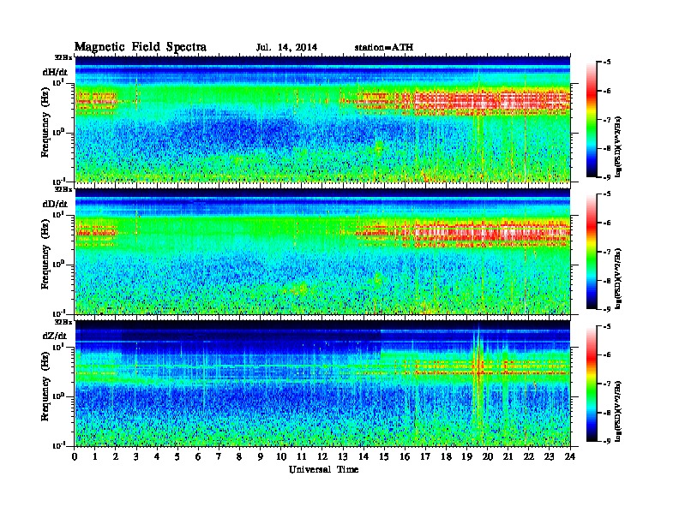This screenshot has width=679, height=524.
Task: Click the '32Hz' tick above dD/dt label
Action: (x=63, y=189)
